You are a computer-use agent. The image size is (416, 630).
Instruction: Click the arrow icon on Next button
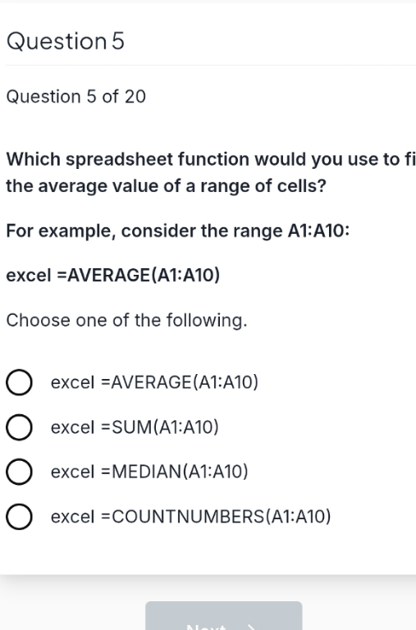(x=251, y=627)
